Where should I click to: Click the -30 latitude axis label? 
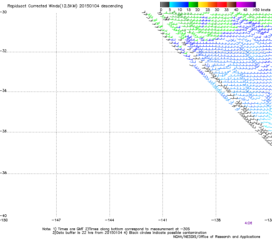pos(3,12)
